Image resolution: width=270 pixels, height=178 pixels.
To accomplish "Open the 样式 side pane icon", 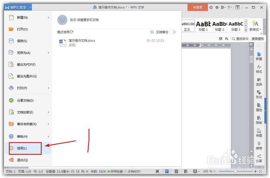I will click(x=259, y=69).
